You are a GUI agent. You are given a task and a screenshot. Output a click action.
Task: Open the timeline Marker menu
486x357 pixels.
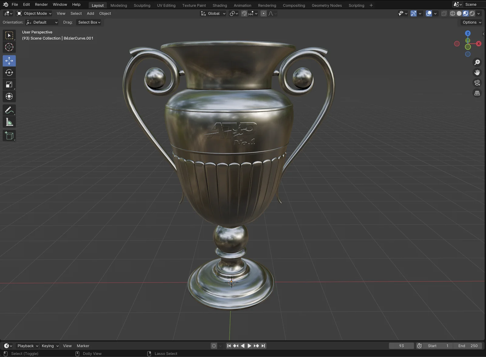(x=83, y=346)
